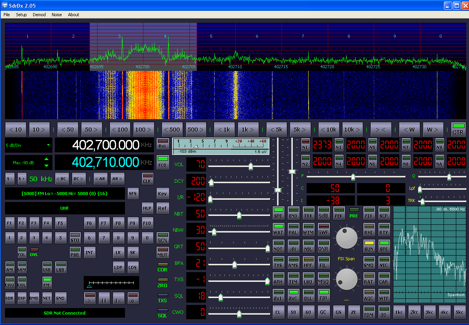Toggle the MUT mute button

(x=163, y=253)
